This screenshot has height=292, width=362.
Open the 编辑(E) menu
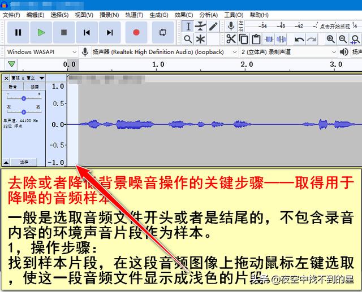[35, 15]
